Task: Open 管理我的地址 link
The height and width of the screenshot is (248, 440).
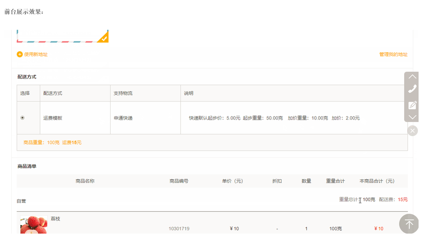Action: coord(393,54)
